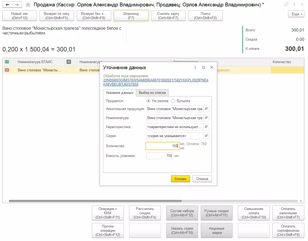Click Прочие операции button
This screenshot has height=241, width=308.
108,230
